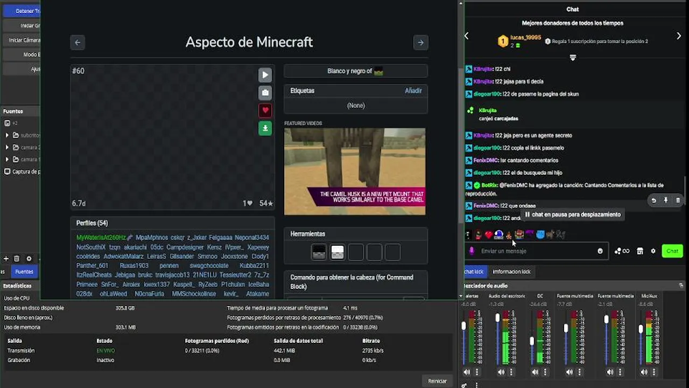
Task: Click the Reiniciar statistics button
Action: 437,381
